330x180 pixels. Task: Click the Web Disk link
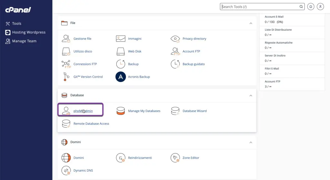(x=135, y=51)
